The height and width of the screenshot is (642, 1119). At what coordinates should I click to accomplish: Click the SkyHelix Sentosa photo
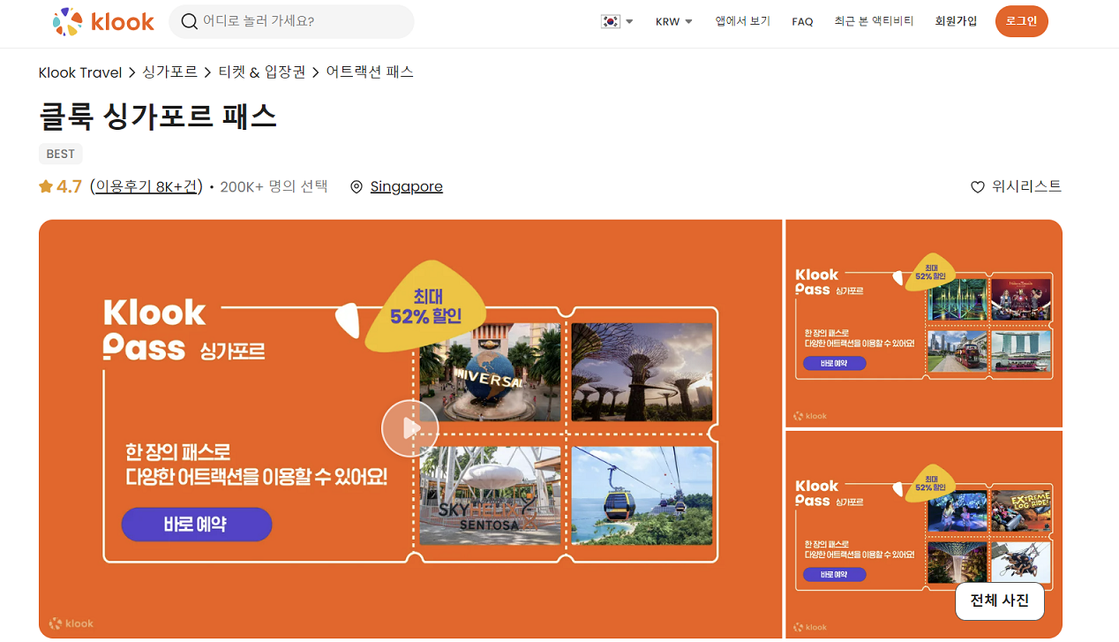[490, 495]
